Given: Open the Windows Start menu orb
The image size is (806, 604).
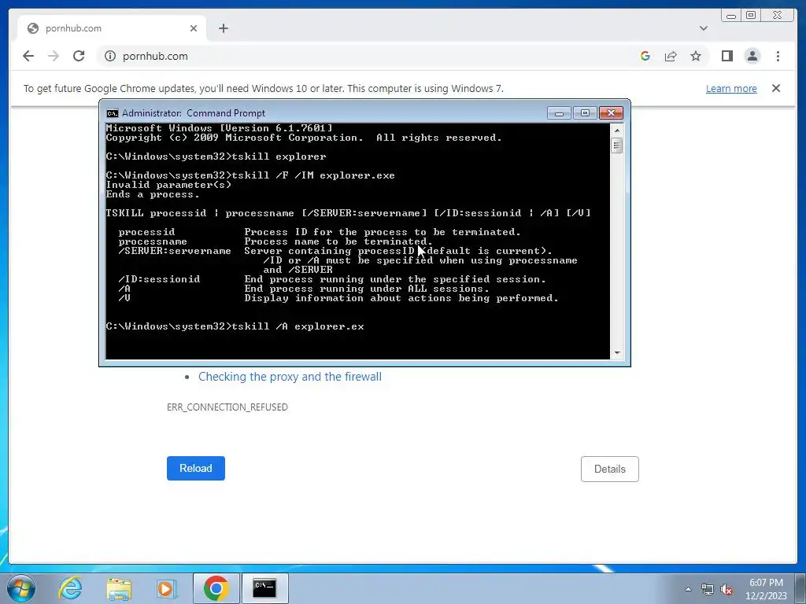Looking at the screenshot, I should 21,588.
